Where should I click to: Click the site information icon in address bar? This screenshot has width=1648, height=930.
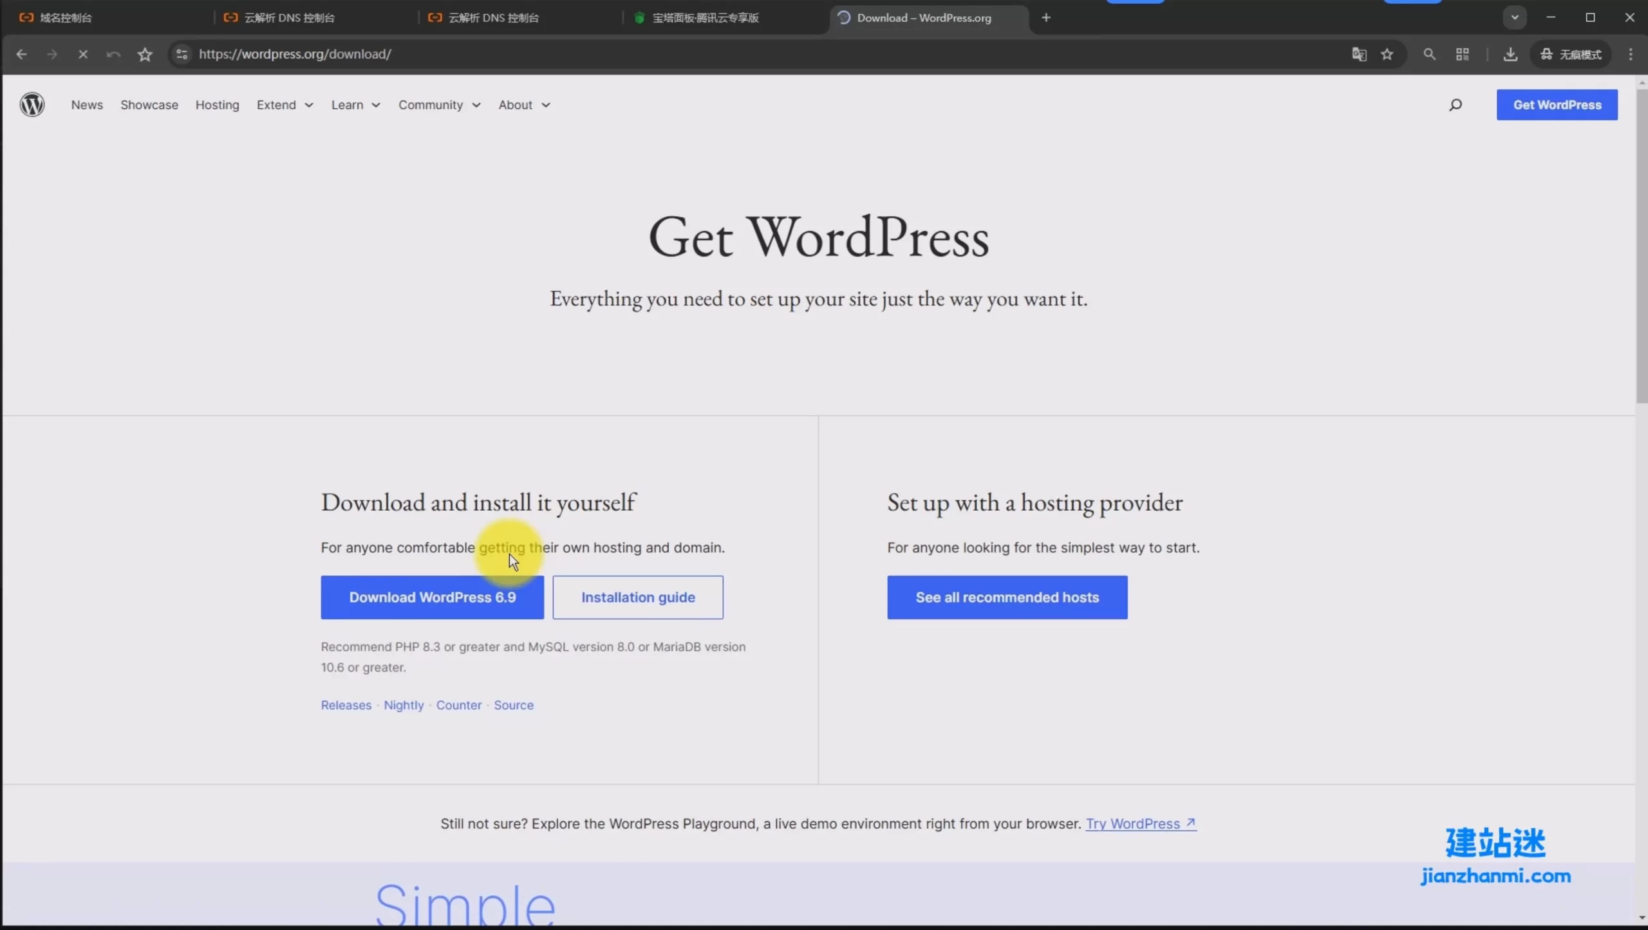(x=182, y=54)
